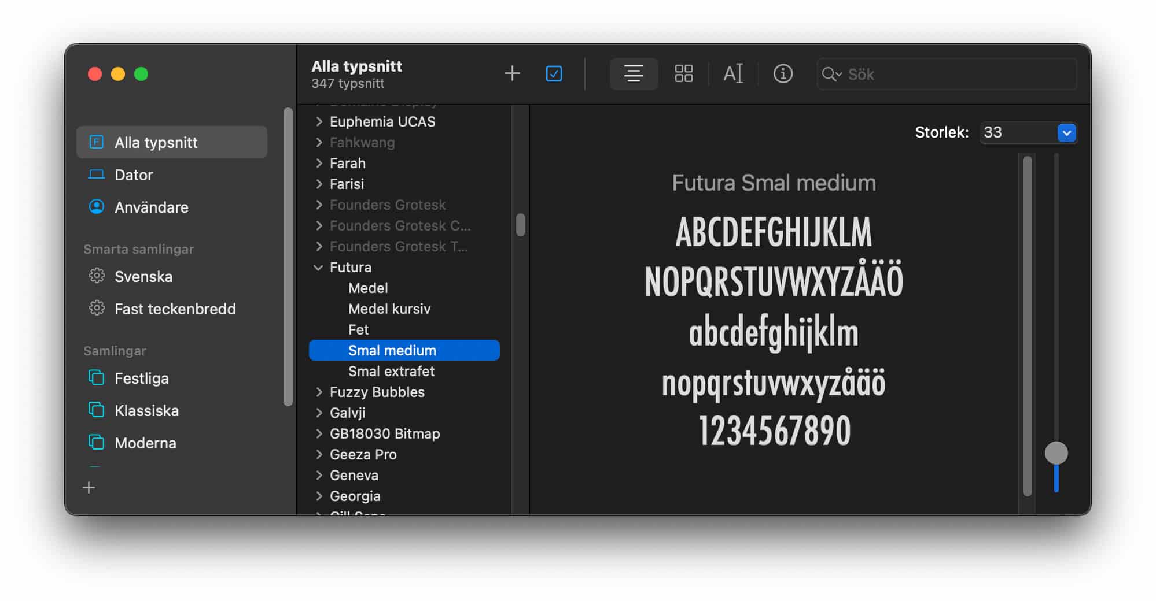The height and width of the screenshot is (601, 1156).
Task: Click the Futura Smal medium preview title
Action: (774, 183)
